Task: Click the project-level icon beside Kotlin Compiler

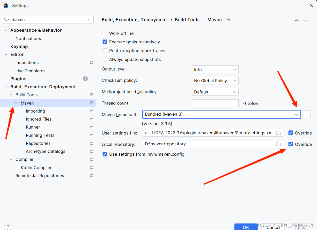Action: pos(91,167)
